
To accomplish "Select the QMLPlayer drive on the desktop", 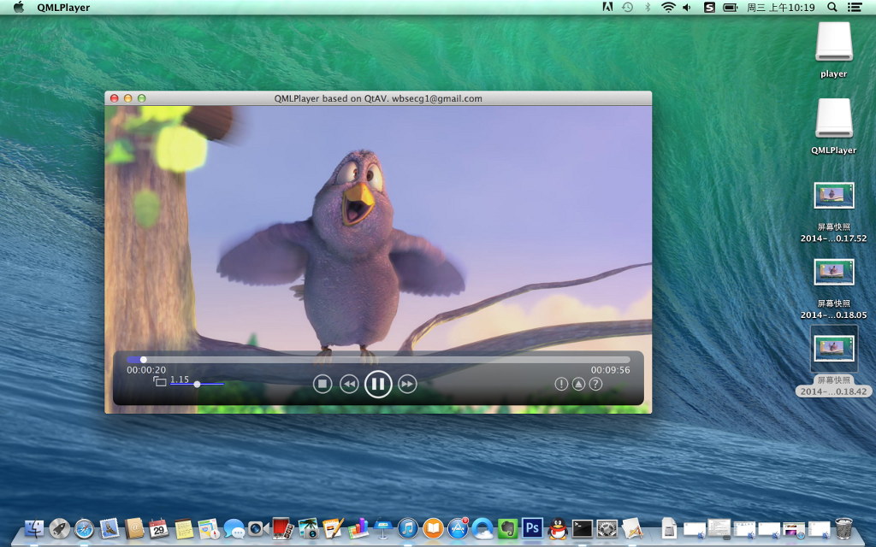I will pyautogui.click(x=833, y=119).
